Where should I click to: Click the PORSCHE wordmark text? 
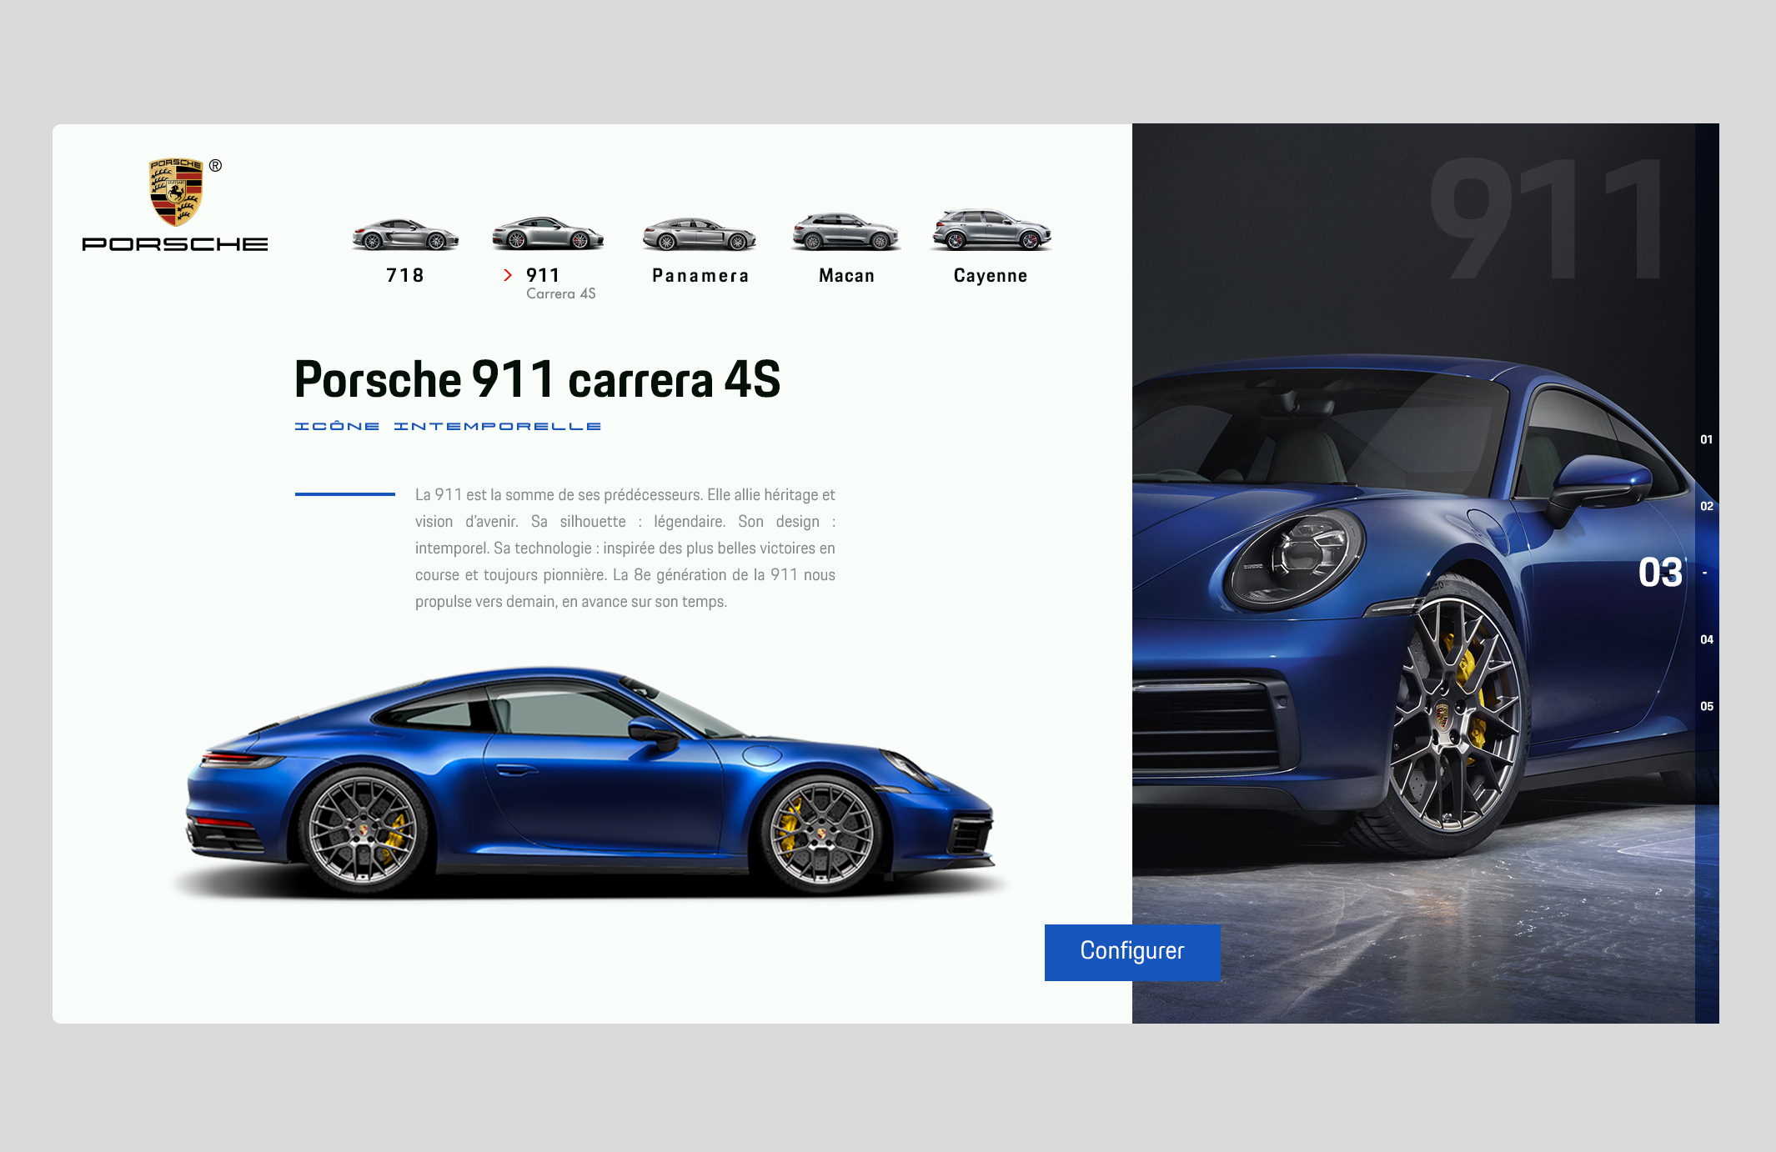click(175, 244)
